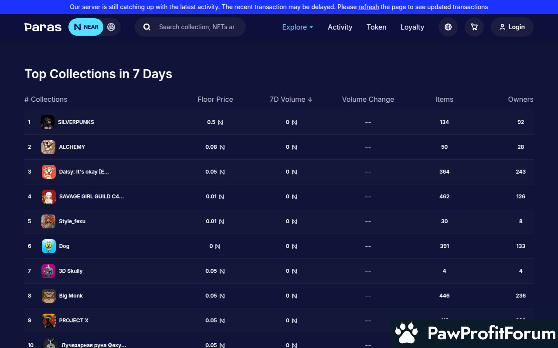Screen dimensions: 558x348
Task: Open the Activity page
Action: coord(340,27)
